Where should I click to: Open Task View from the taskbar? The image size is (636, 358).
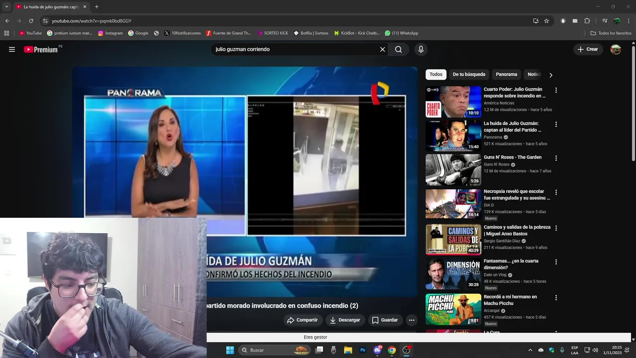tap(319, 350)
